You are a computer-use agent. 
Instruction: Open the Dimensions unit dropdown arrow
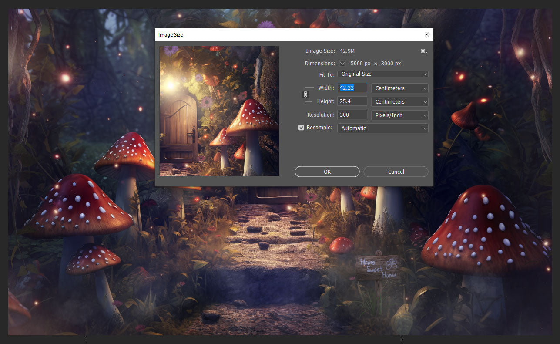[x=343, y=64]
